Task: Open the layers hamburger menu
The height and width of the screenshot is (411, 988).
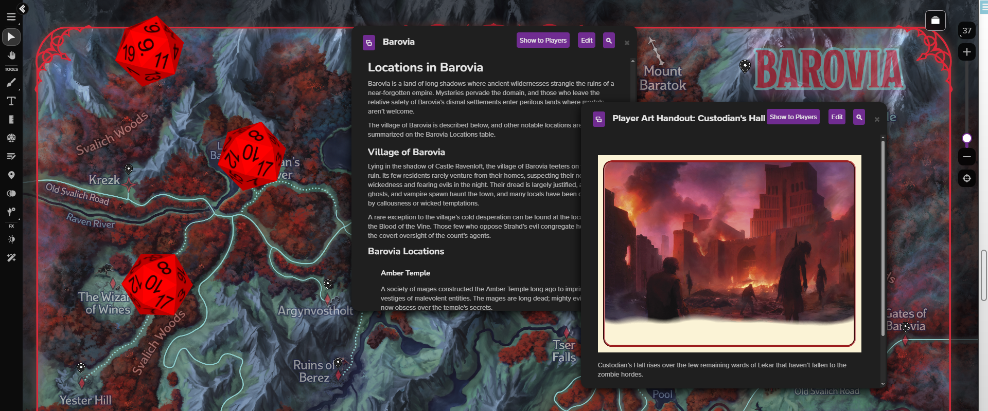Action: tap(11, 17)
